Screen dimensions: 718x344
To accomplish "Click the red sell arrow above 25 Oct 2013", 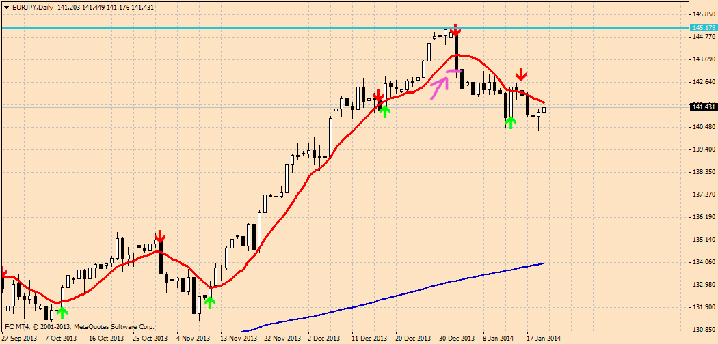I will tap(160, 235).
